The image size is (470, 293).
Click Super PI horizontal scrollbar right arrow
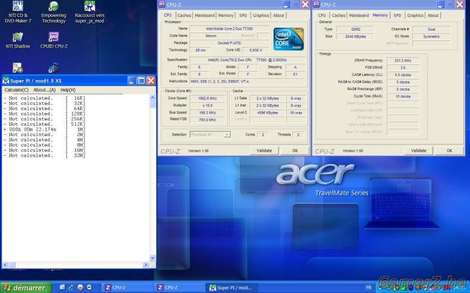146,265
